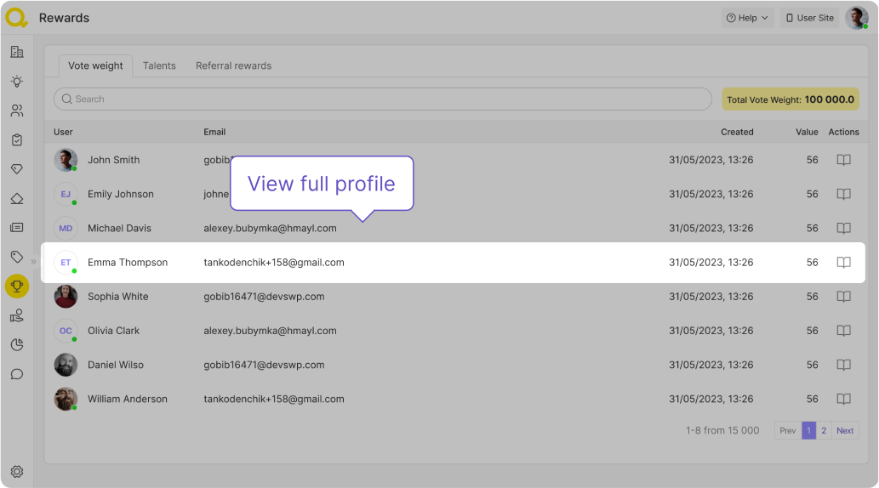Open the pie chart analytics sidebar icon
The image size is (879, 488).
pyautogui.click(x=17, y=344)
